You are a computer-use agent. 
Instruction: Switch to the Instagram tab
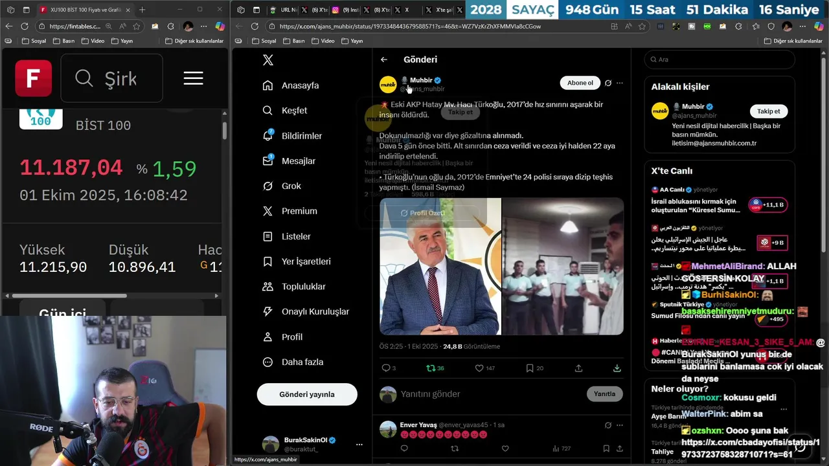(x=343, y=10)
